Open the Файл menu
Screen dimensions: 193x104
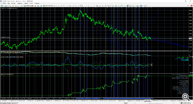tap(4, 3)
